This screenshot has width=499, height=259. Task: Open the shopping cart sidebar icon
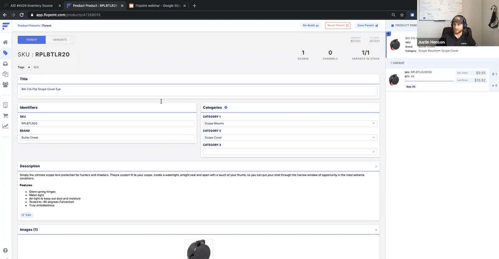coord(5,115)
